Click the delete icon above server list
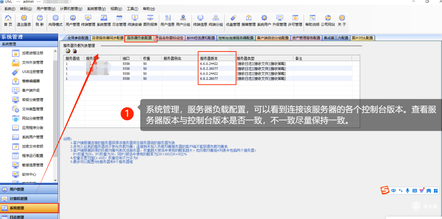Viewport: 442px width, 219px height. point(75,51)
